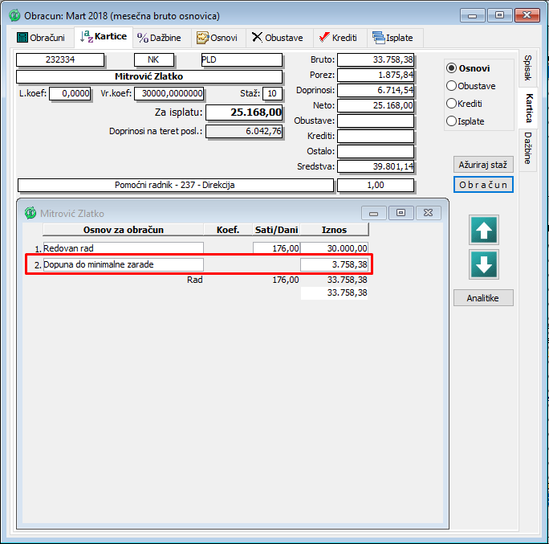Viewport: 549px width, 544px height.
Task: Click the Doprinosi value 6.714,54
Action: pos(376,90)
